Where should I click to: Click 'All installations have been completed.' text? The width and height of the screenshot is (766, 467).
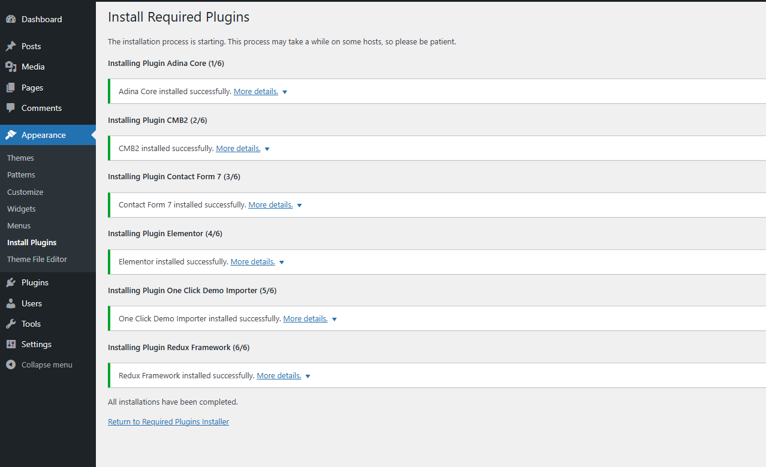(173, 402)
